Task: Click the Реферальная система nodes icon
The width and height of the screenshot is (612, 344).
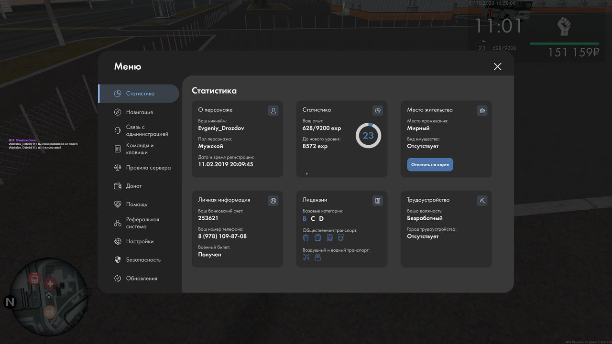Action: 118,223
